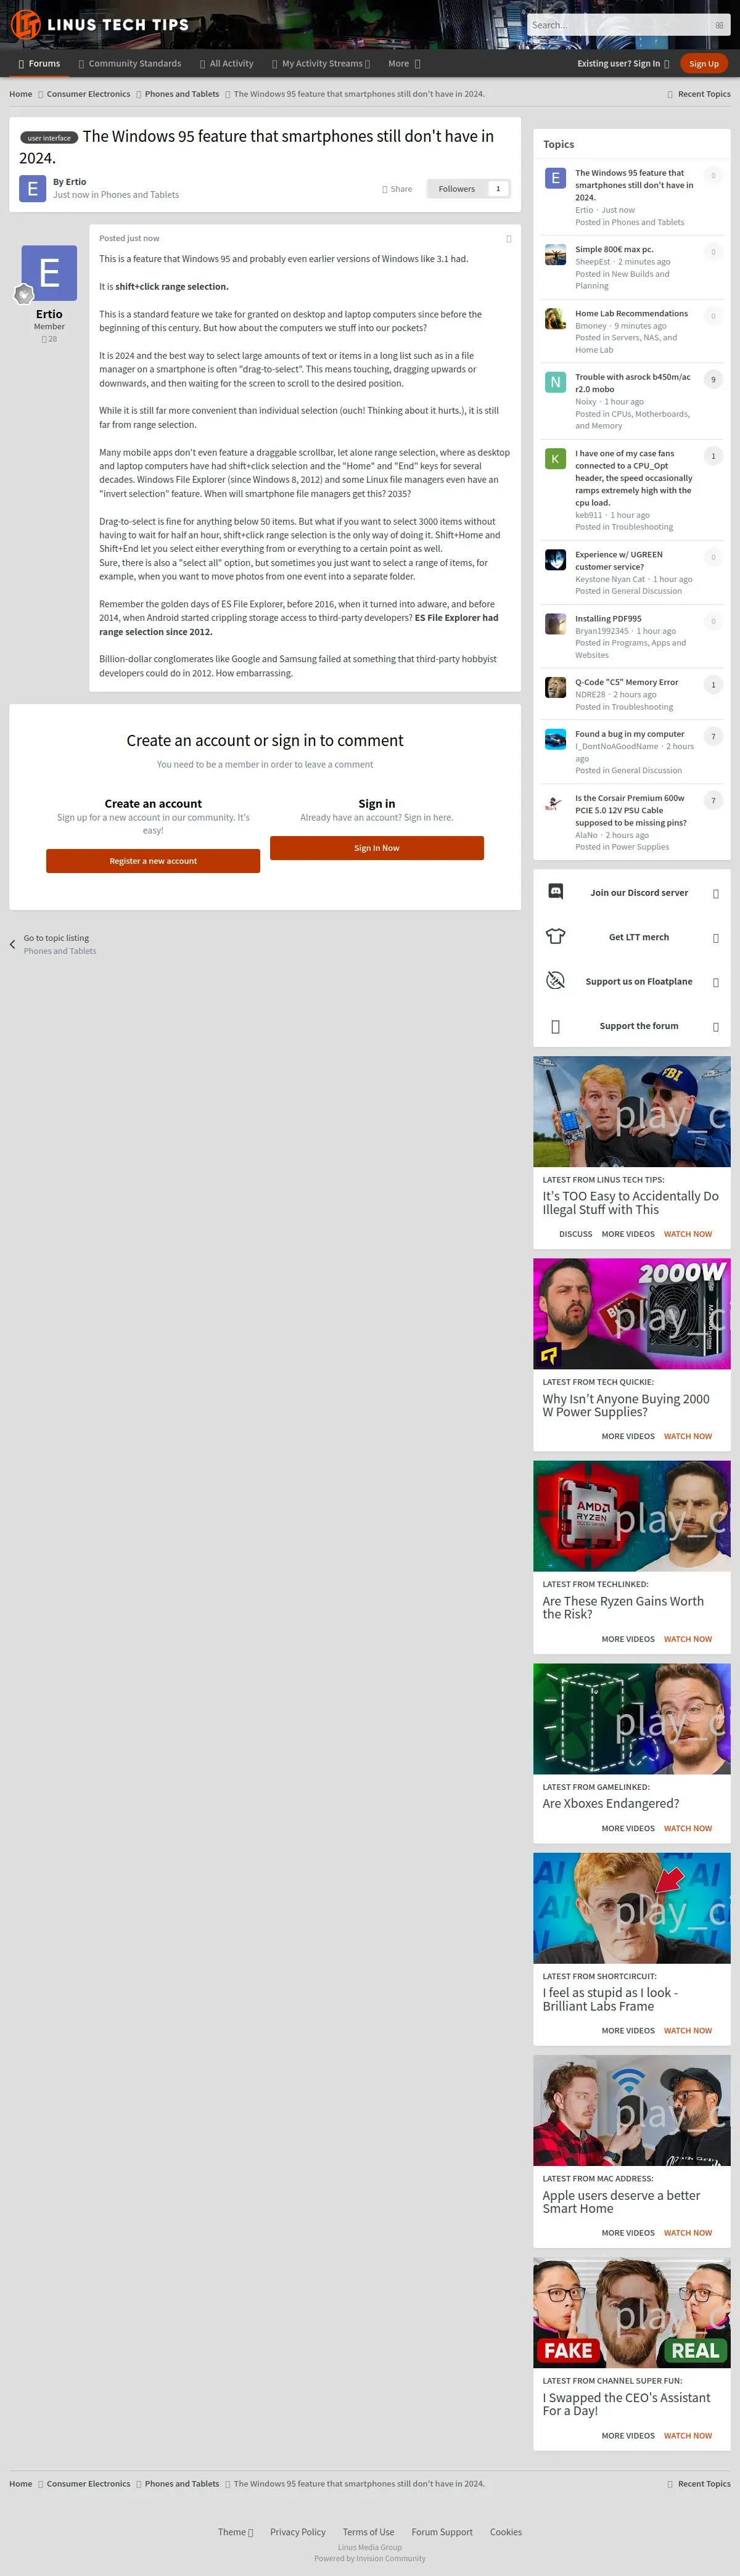740x2576 pixels.
Task: Open I_DontNoAGoodName's avatar
Action: (555, 739)
